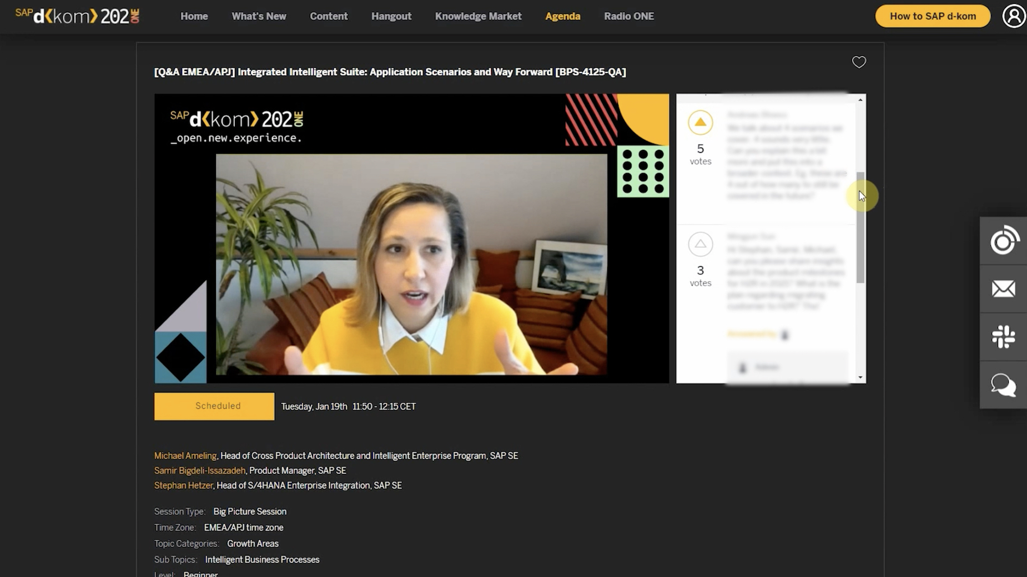
Task: Click the How to SAP d-kom button
Action: point(932,16)
